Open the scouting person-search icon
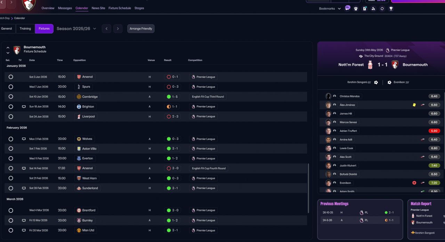 (373, 9)
